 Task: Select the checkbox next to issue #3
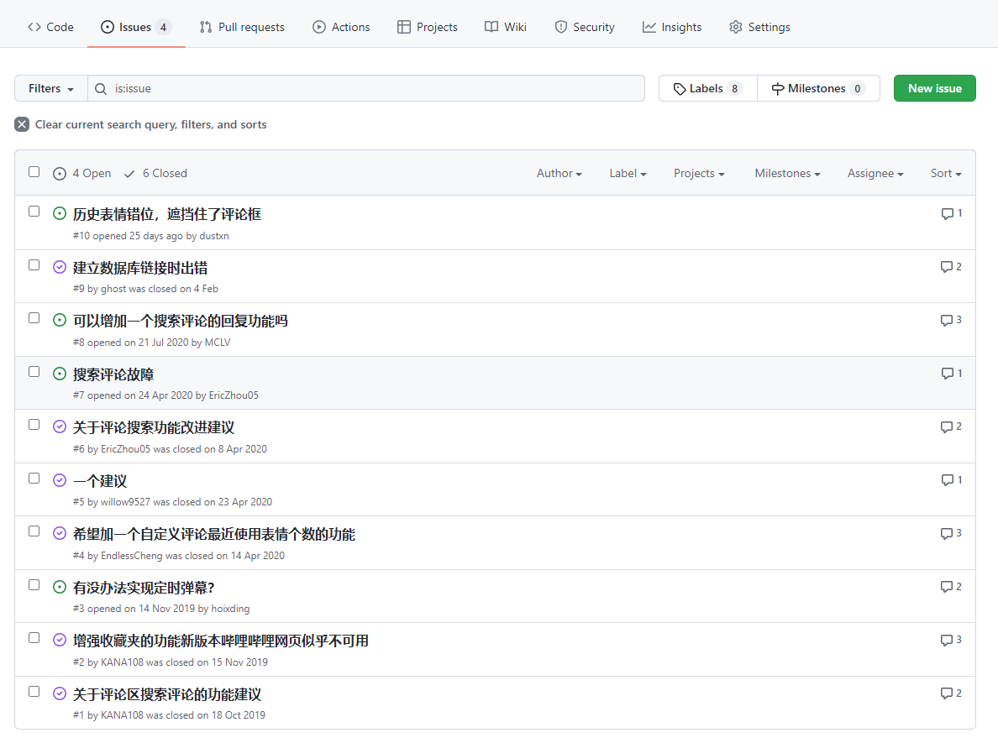(x=34, y=584)
